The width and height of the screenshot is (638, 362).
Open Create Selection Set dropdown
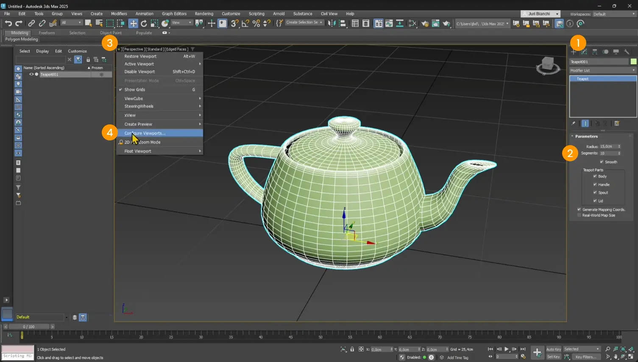pyautogui.click(x=304, y=22)
